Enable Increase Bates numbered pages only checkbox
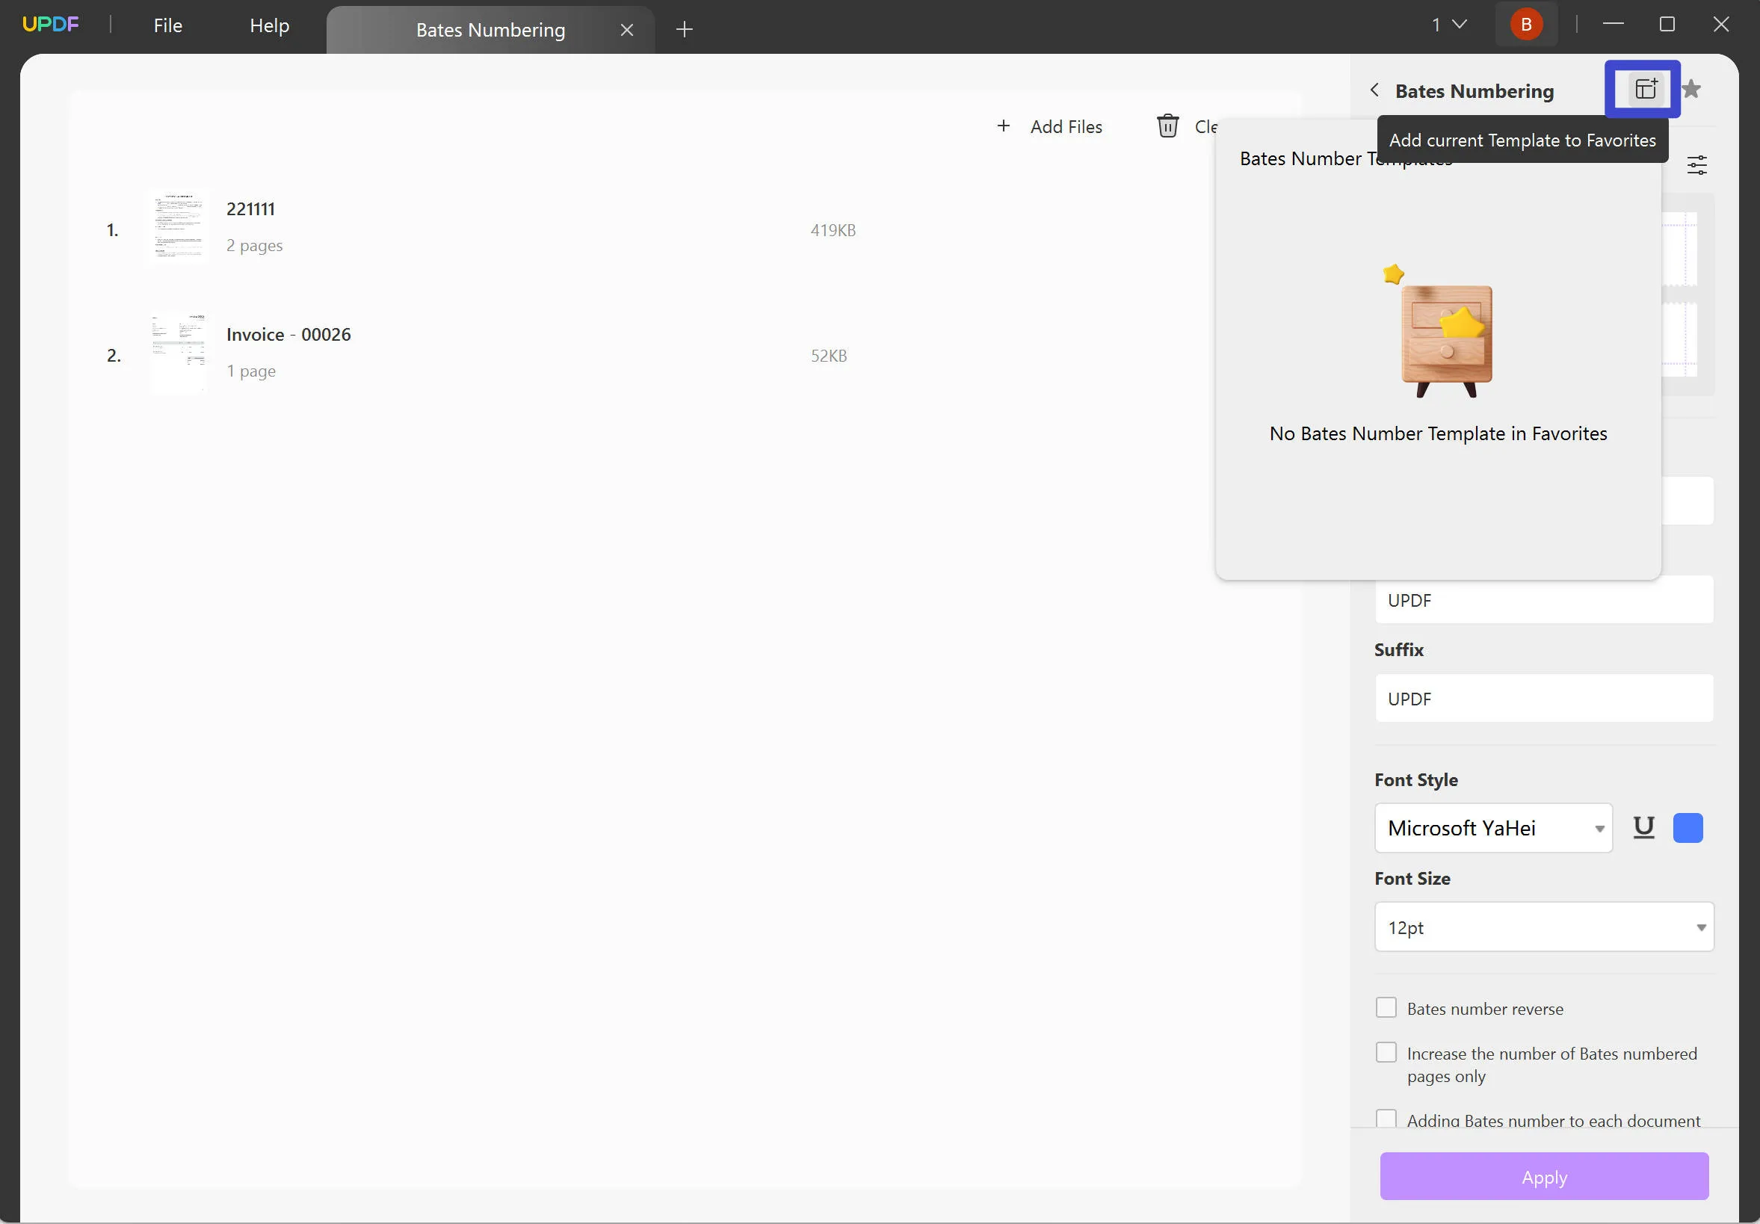 point(1386,1054)
